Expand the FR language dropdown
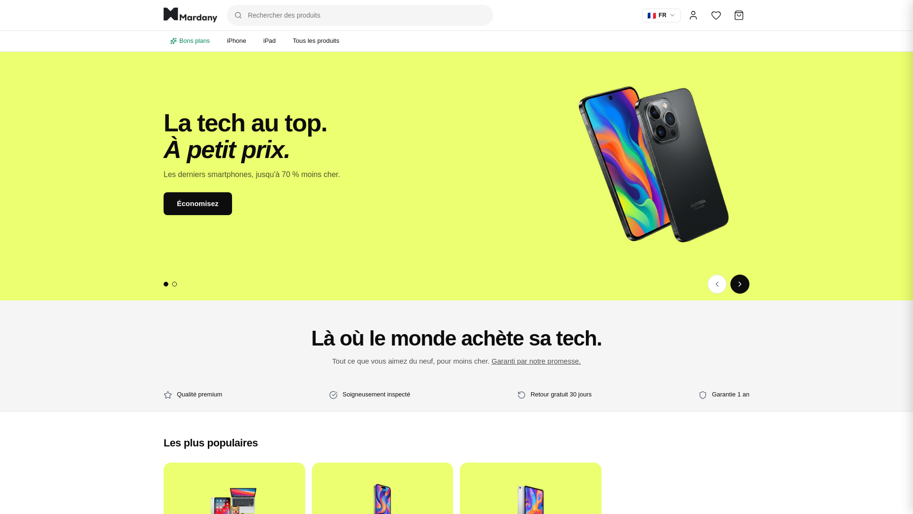This screenshot has height=514, width=913. 661,15
